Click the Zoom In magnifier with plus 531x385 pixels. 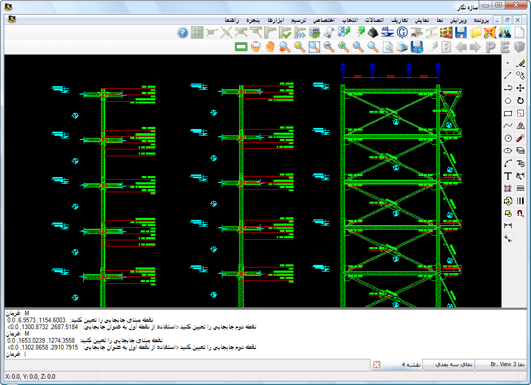[x=344, y=48]
